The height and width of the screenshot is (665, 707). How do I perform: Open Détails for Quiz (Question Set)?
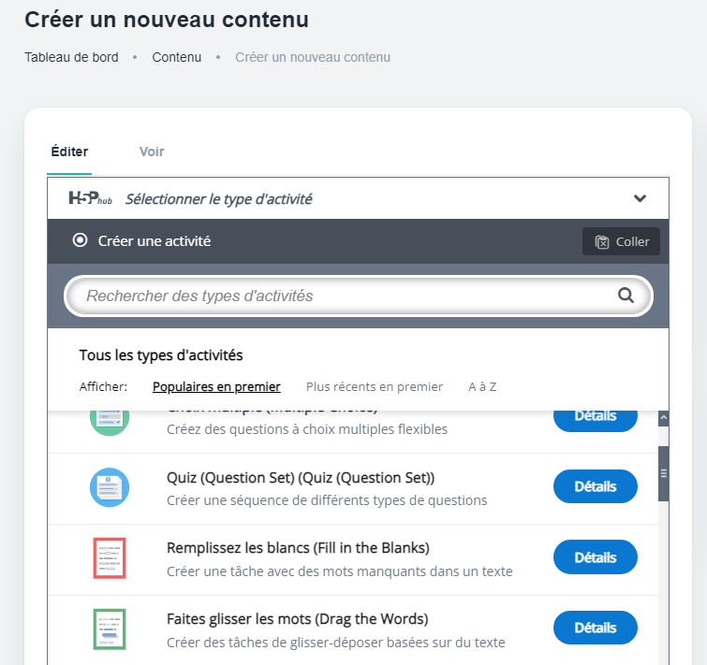pos(595,486)
